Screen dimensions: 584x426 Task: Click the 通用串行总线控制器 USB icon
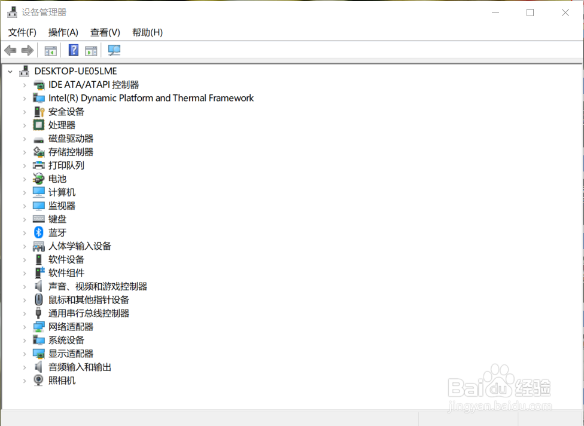tap(38, 313)
